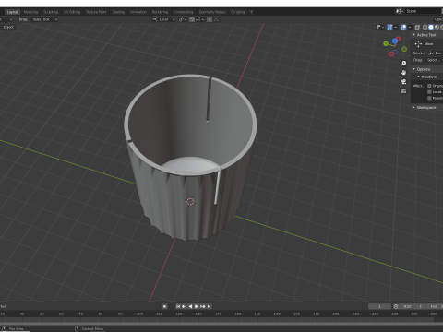This screenshot has height=332, width=443.
Task: Click the pan view hand icon
Action: point(403,73)
